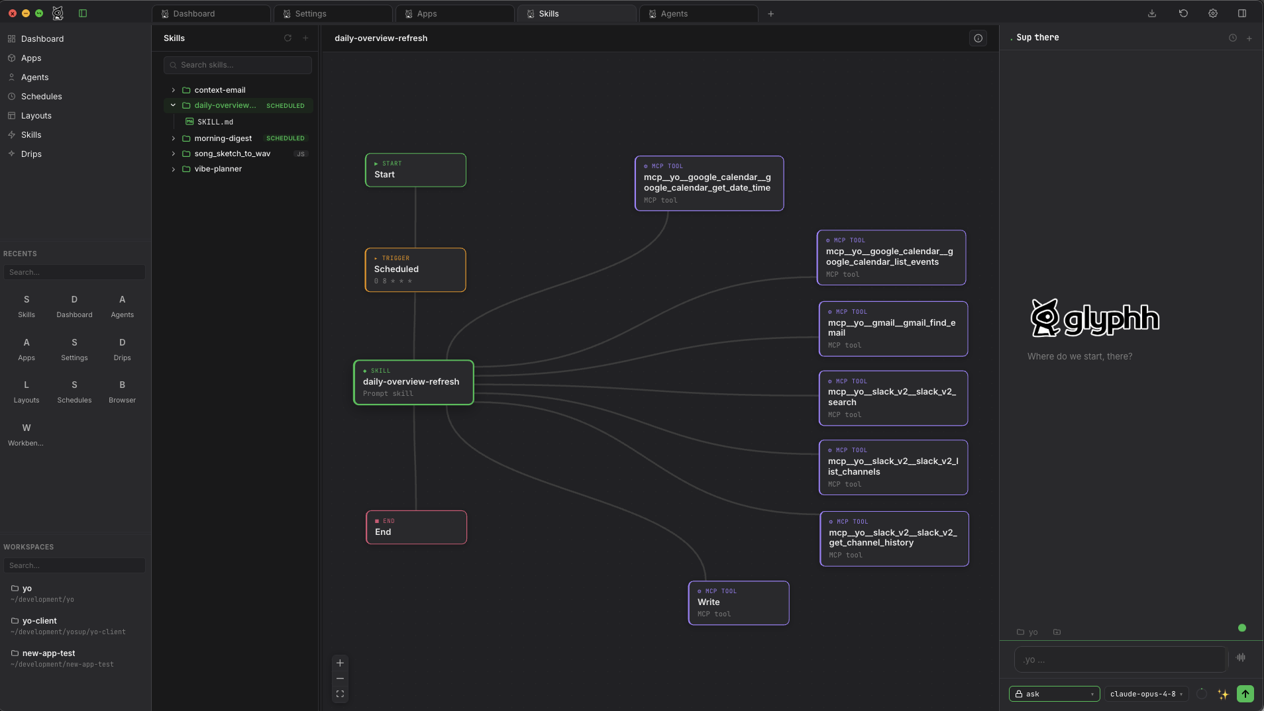The image size is (1264, 711).
Task: Fit the graph to view
Action: pos(340,694)
